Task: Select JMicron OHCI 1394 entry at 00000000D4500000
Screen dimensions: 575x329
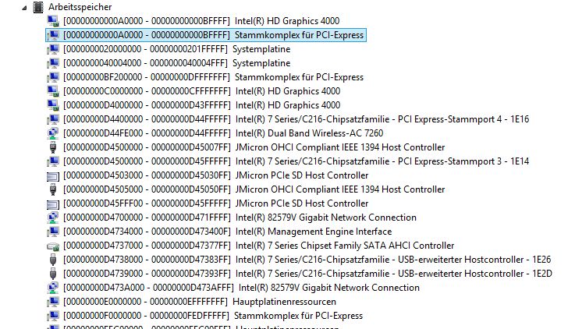Action: pos(254,147)
